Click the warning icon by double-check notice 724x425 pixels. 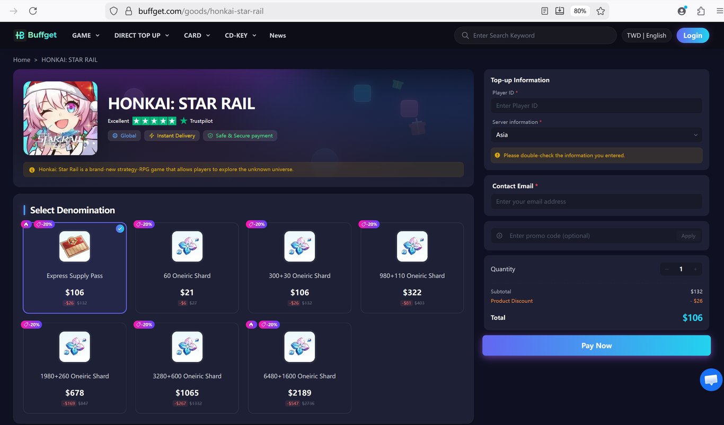(x=497, y=156)
